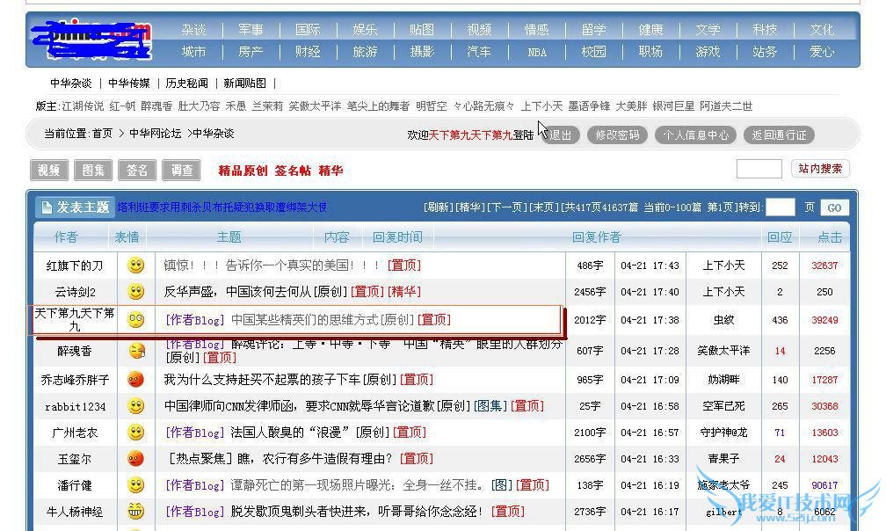
Task: Open the scrolling headline about 塔利班
Action: [222, 207]
